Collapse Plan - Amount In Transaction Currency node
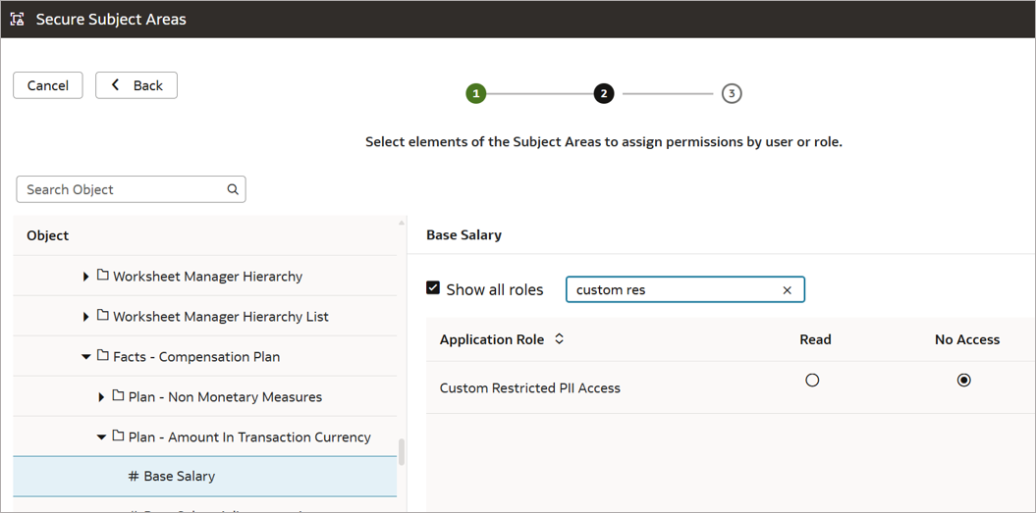The height and width of the screenshot is (513, 1036). [101, 437]
